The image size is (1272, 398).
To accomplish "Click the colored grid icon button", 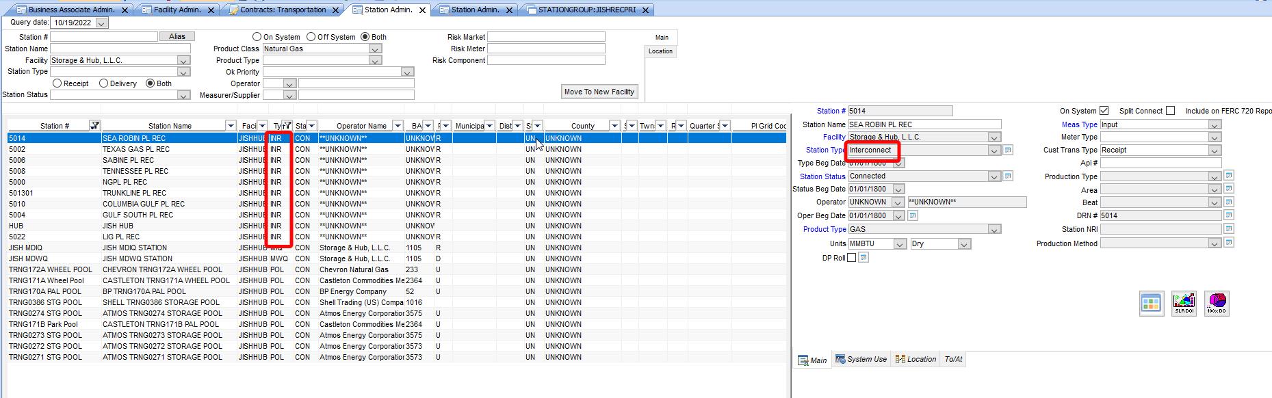I will pos(1152,303).
